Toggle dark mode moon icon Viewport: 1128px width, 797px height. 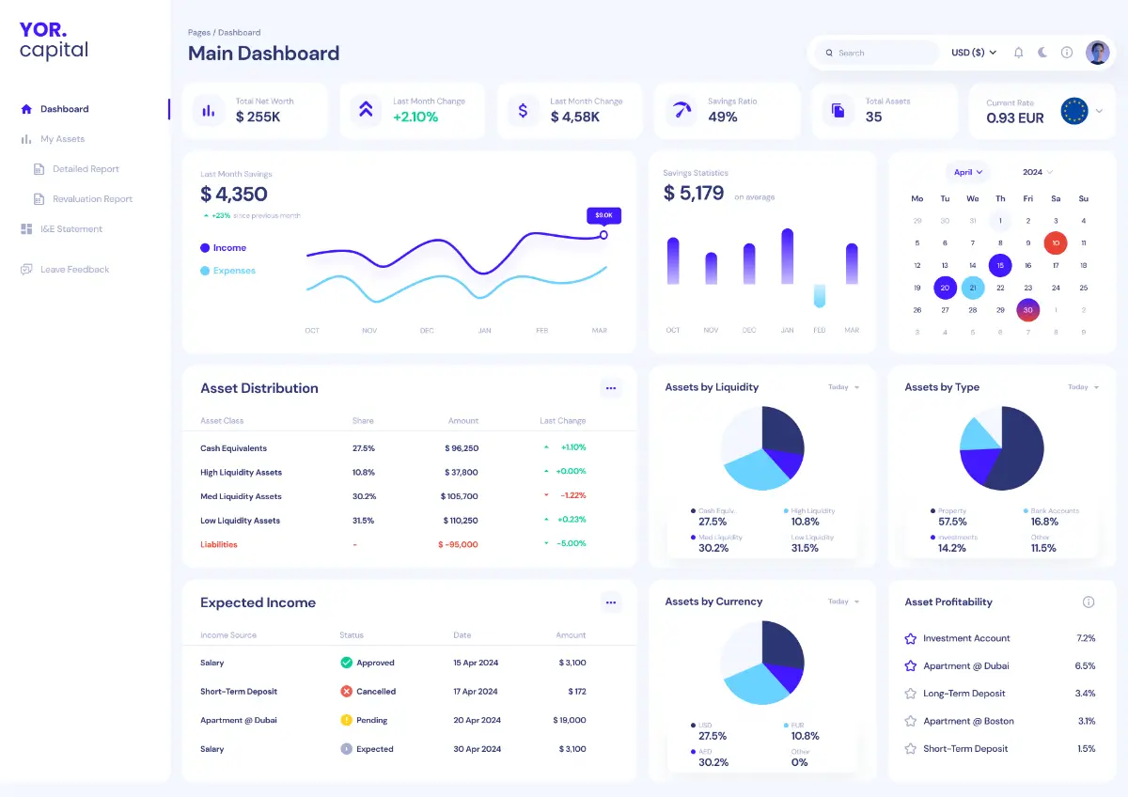coord(1042,53)
